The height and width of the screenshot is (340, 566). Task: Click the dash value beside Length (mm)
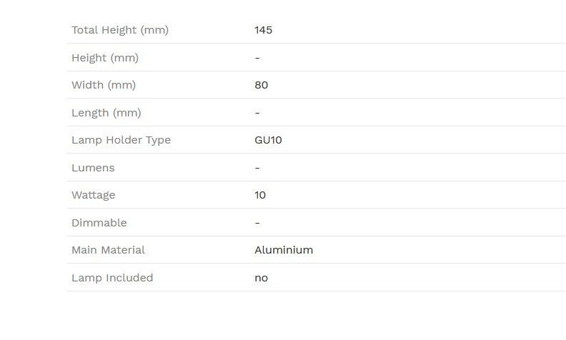(257, 113)
